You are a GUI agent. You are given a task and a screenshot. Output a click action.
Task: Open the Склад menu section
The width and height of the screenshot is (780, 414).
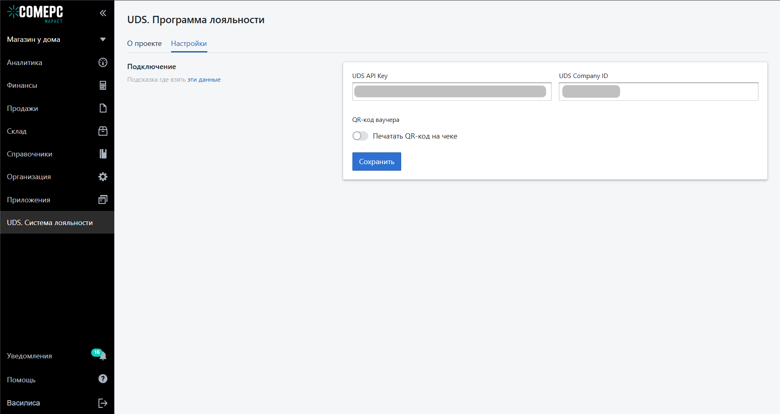coord(57,131)
